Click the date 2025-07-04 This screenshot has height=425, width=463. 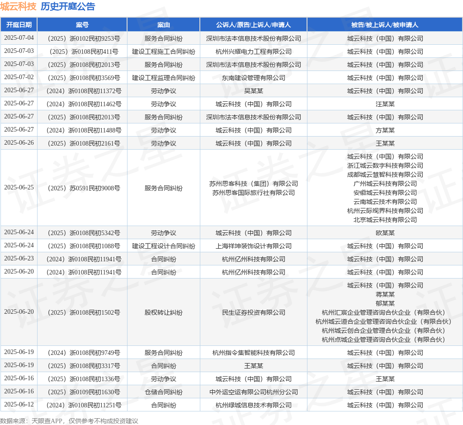tap(19, 38)
